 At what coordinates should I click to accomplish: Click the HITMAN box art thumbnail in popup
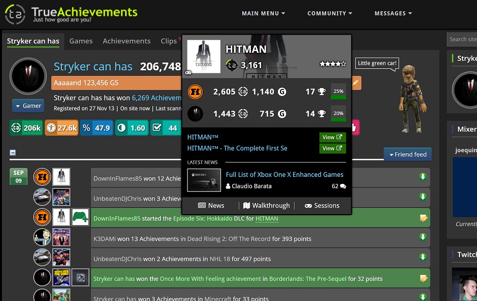(204, 57)
